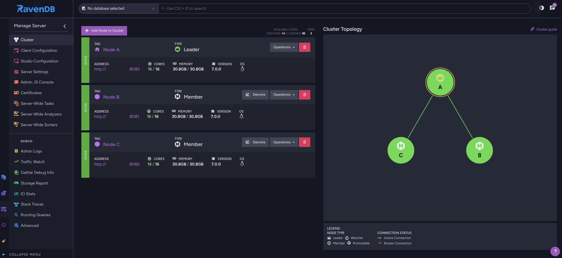Open Traffic Watch

click(41, 162)
